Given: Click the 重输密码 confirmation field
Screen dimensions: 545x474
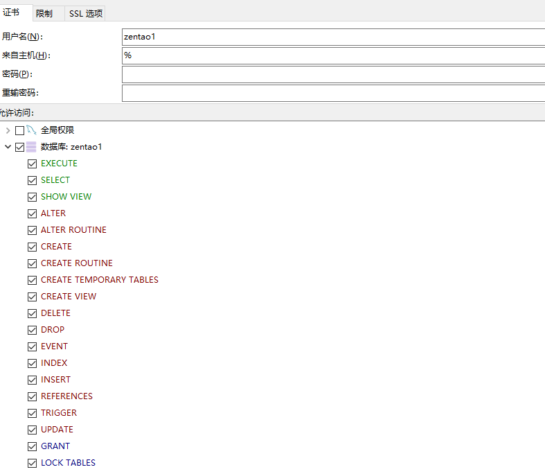Looking at the screenshot, I should (332, 93).
